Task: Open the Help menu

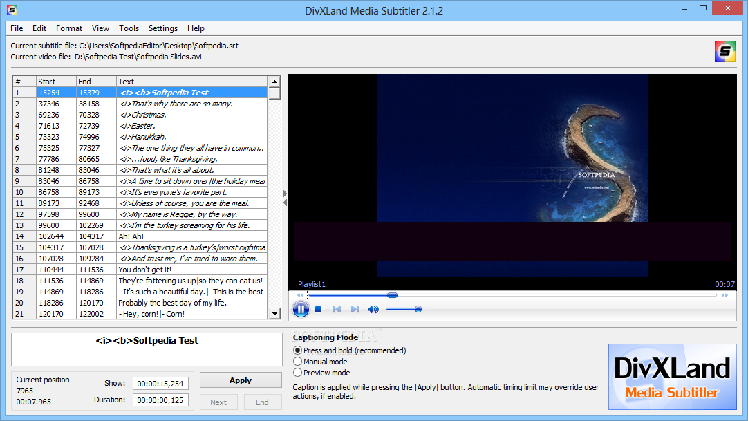Action: pyautogui.click(x=196, y=28)
